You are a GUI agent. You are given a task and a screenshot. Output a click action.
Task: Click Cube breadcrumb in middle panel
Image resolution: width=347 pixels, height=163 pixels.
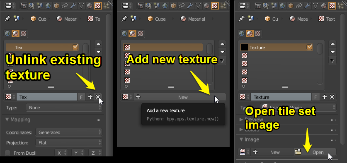coord(157,19)
